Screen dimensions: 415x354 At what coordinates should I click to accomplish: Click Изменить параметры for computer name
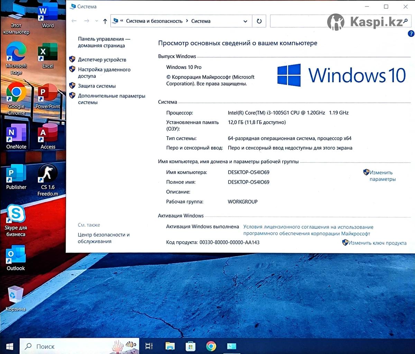pyautogui.click(x=382, y=176)
